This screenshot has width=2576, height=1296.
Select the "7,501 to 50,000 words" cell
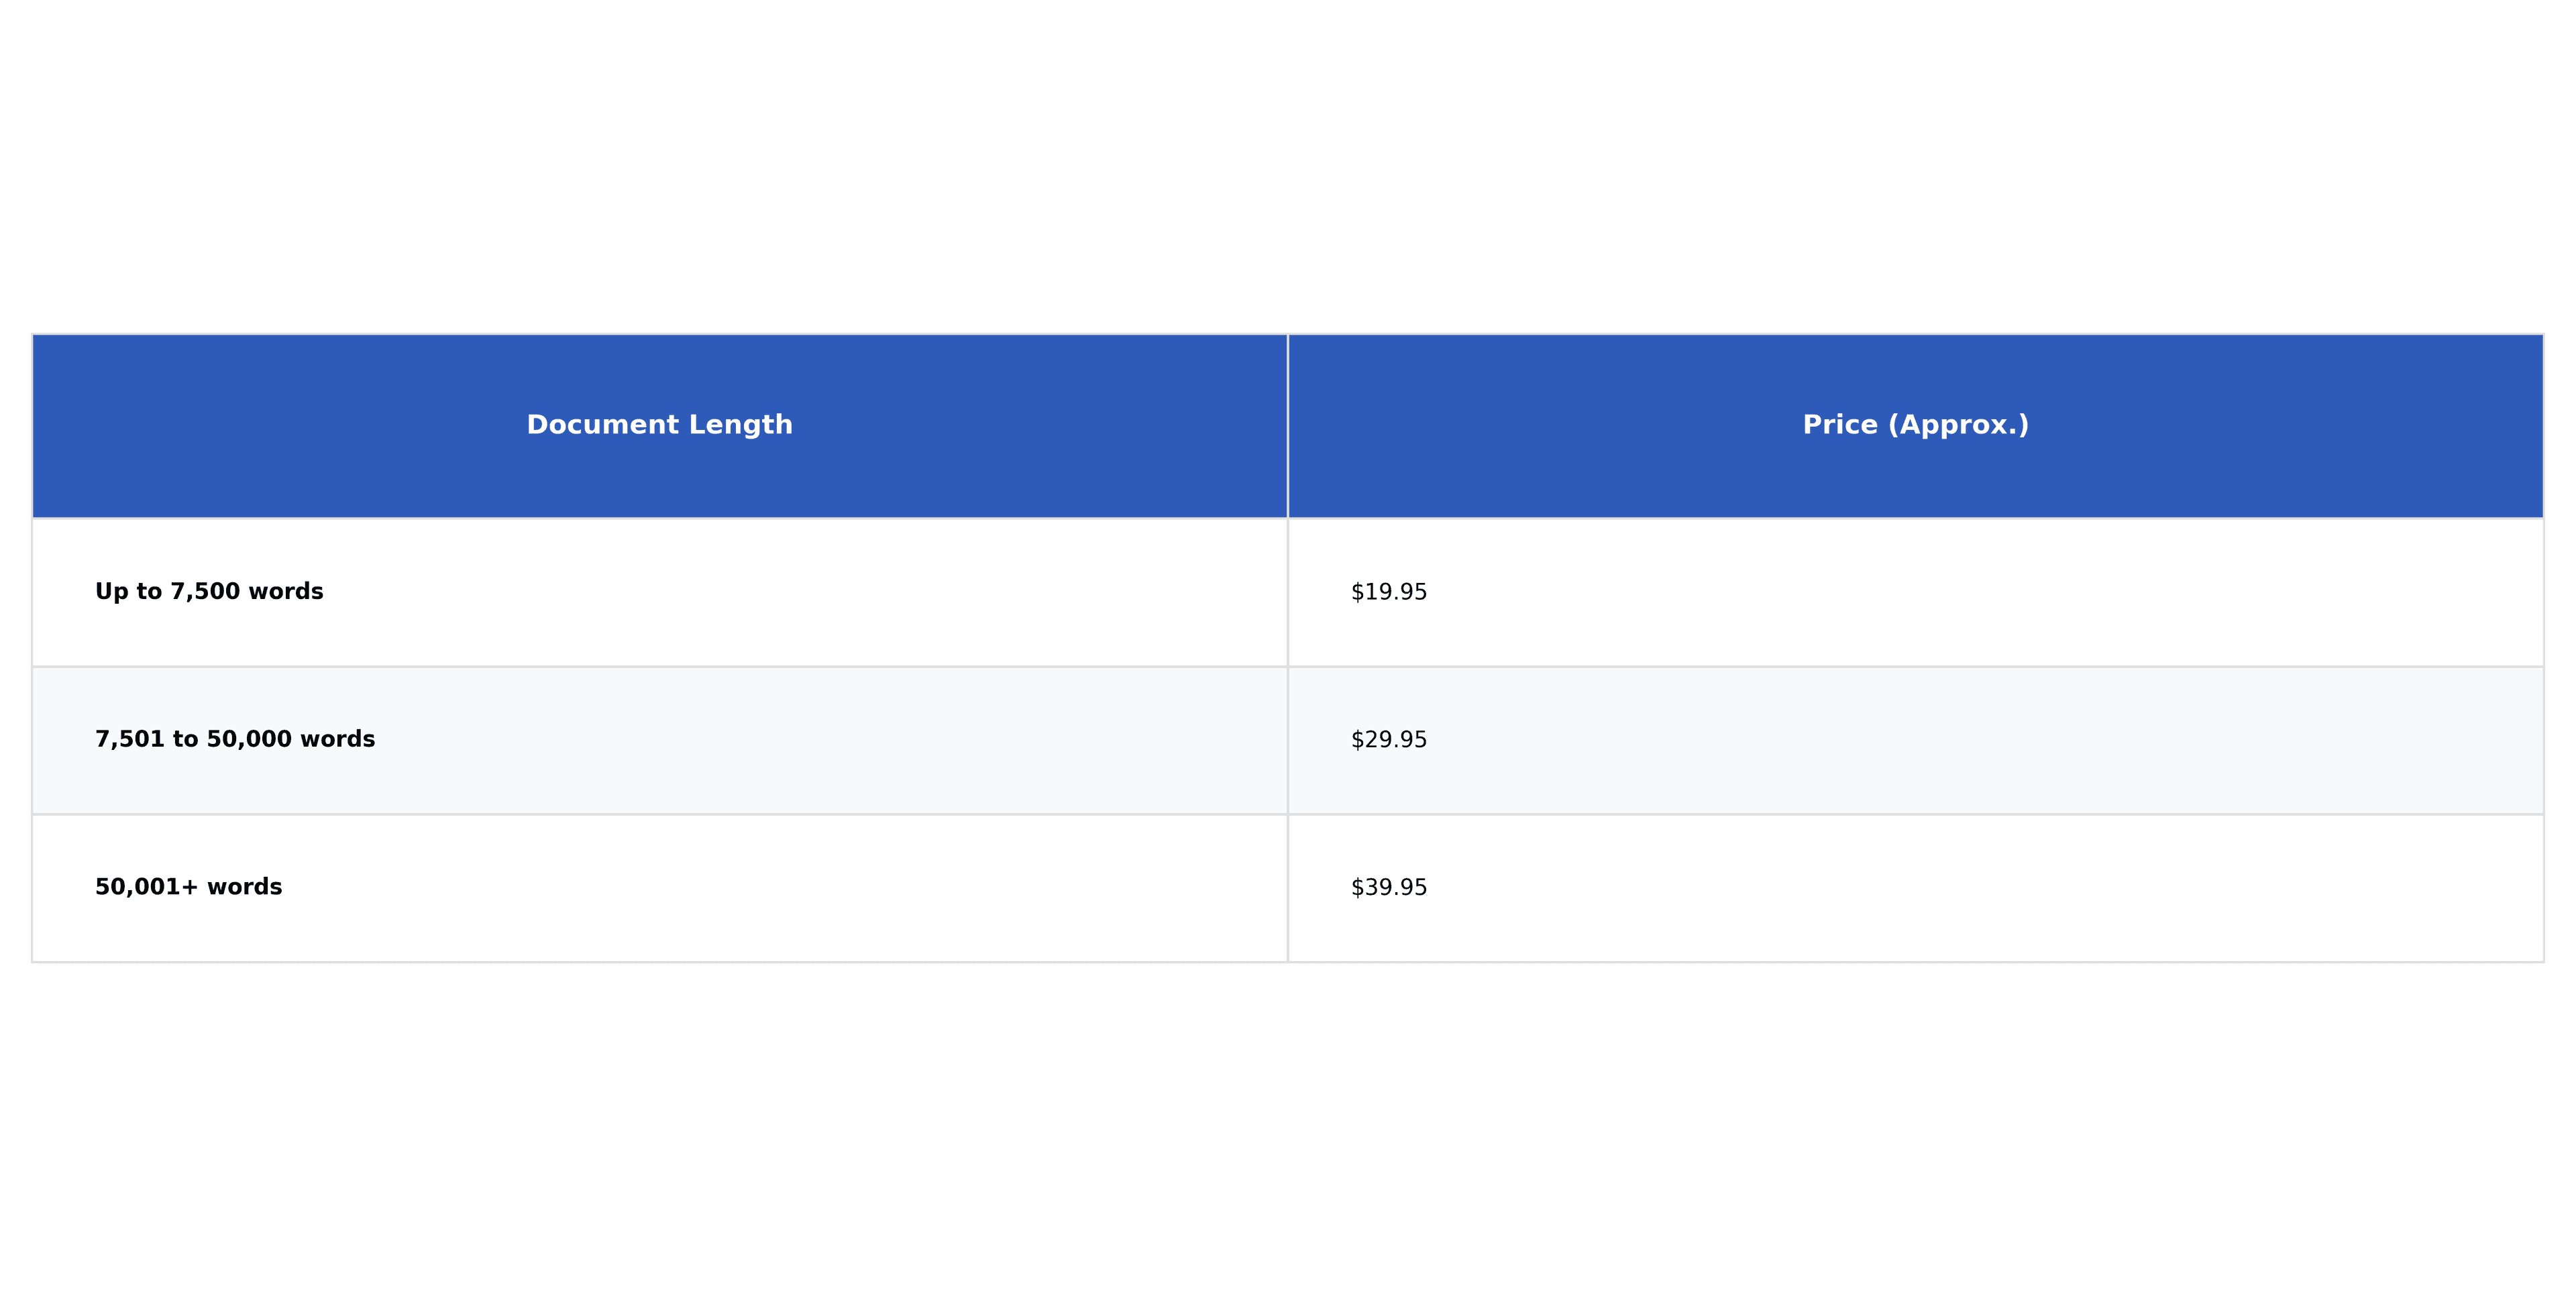(235, 740)
